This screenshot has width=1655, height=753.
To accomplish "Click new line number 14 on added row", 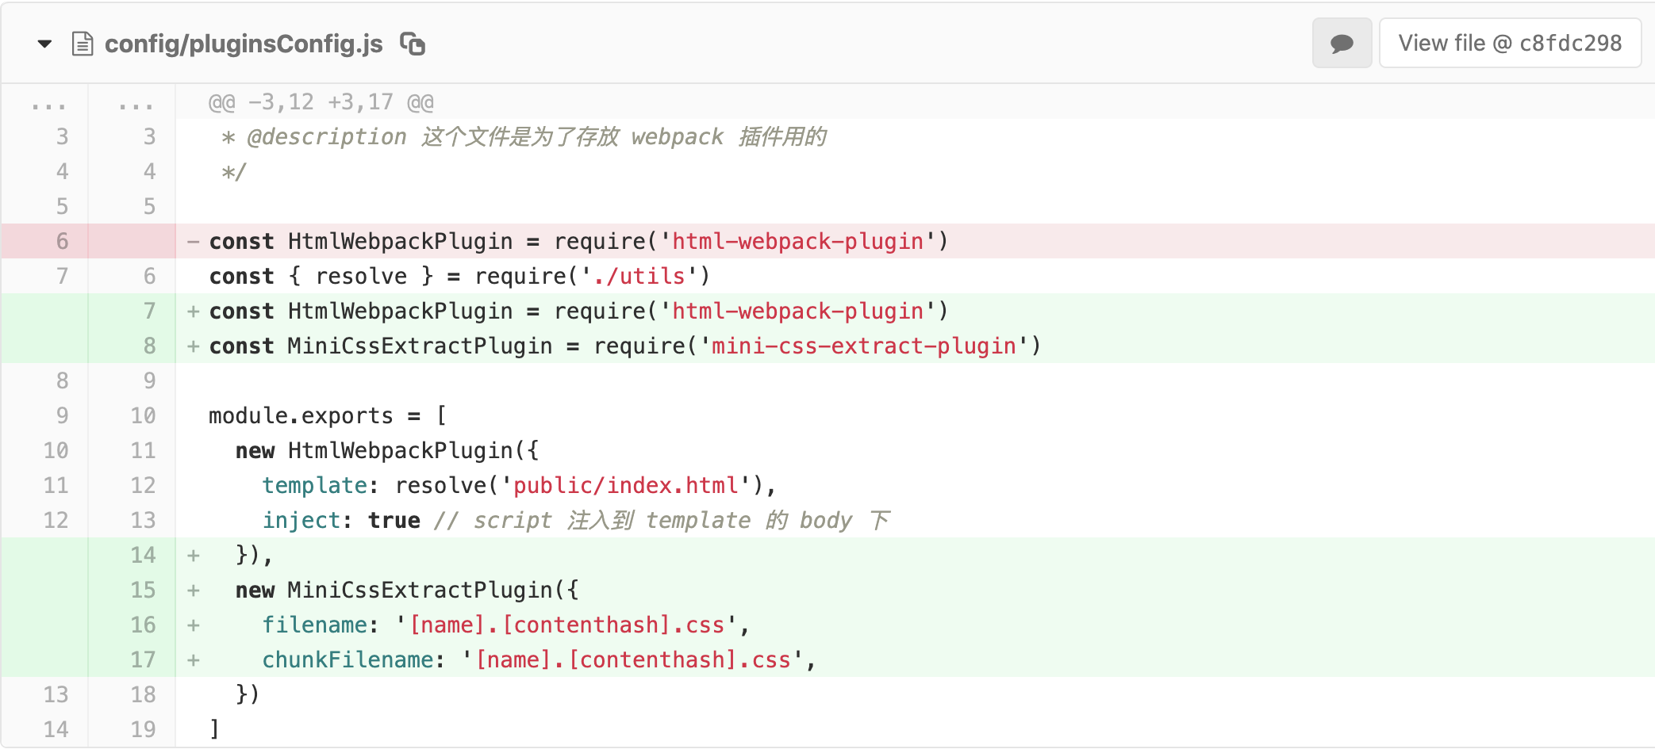I will [x=143, y=555].
